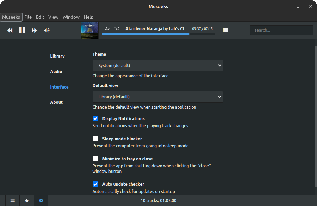Click the settings gear in footer

41,200
